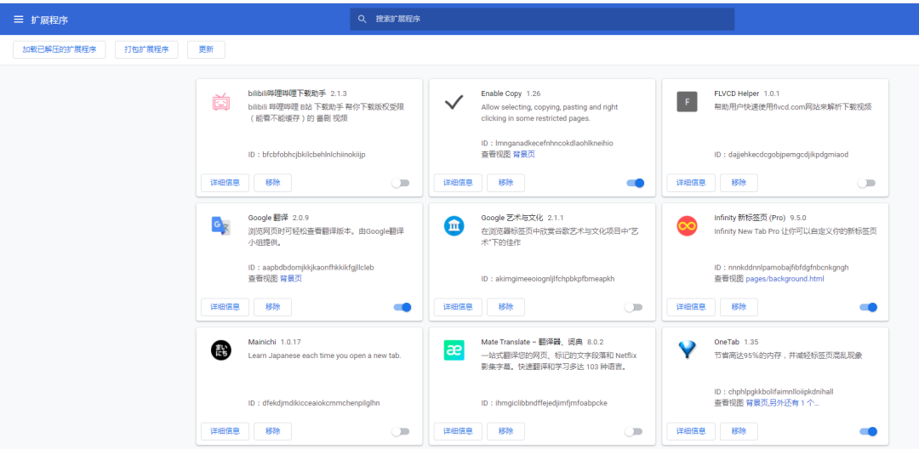Click the Google Arts & Culture museum icon
919x449 pixels.
pyautogui.click(x=454, y=226)
